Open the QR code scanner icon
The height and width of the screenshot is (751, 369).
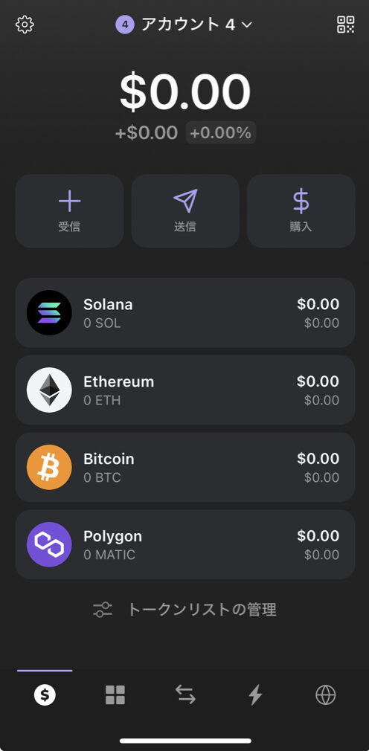click(345, 25)
